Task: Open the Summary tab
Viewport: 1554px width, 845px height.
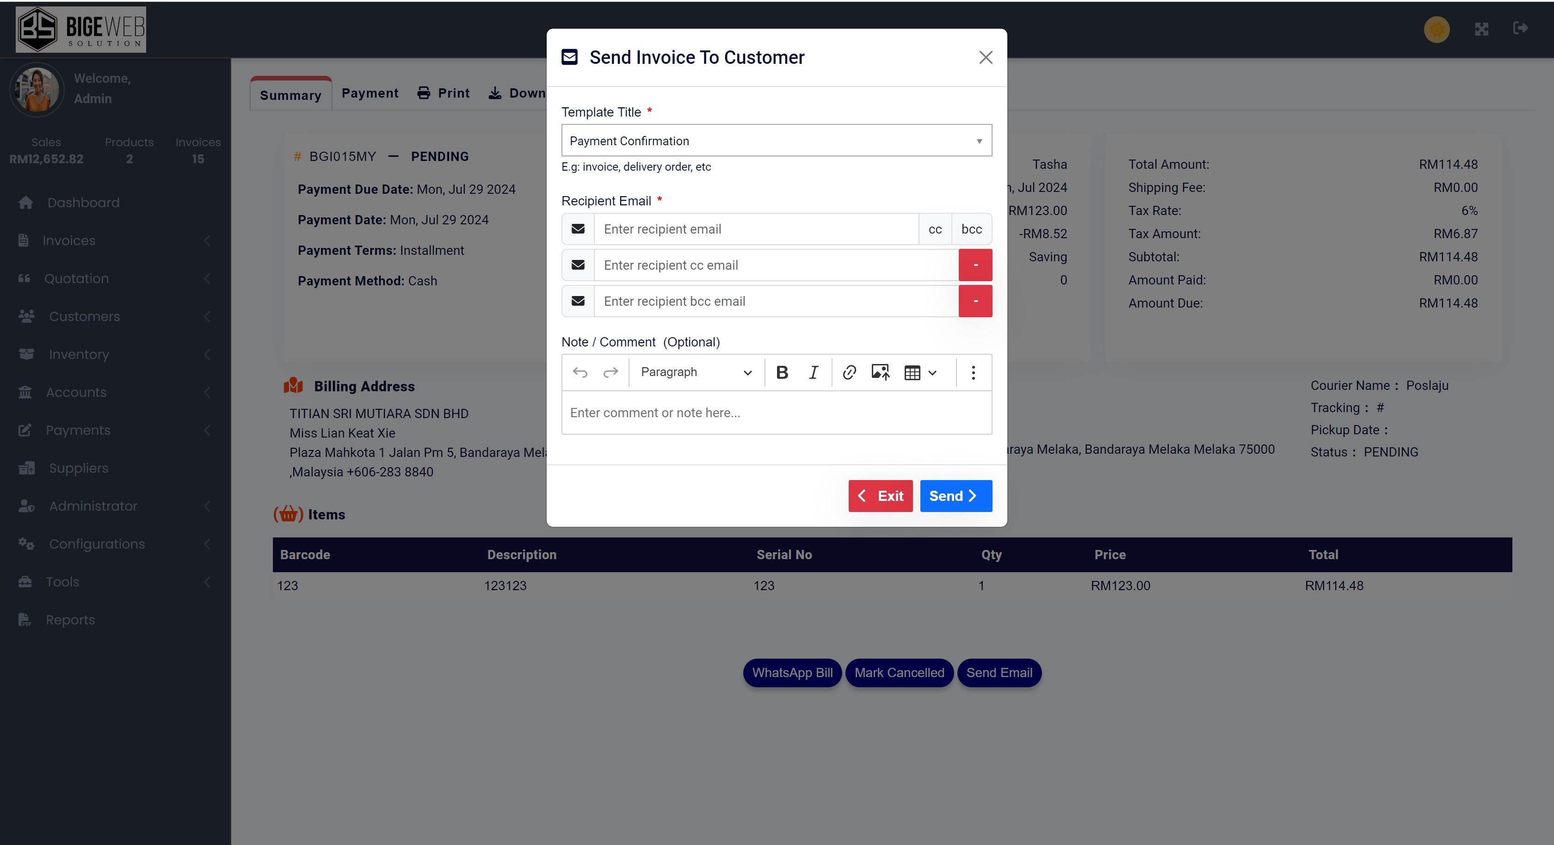Action: (291, 95)
